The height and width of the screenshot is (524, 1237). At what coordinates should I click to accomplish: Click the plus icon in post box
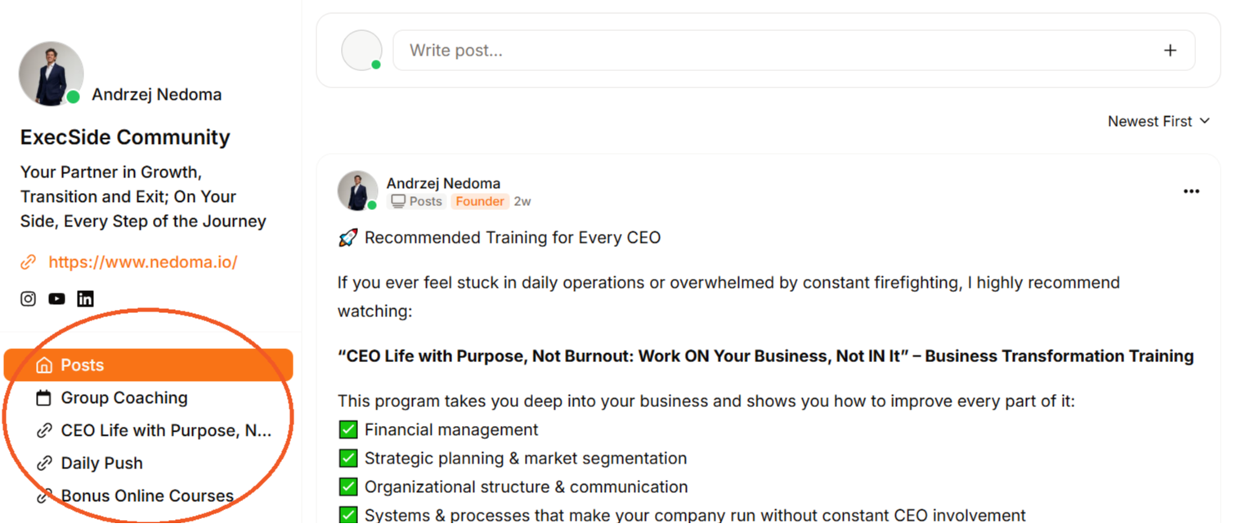tap(1170, 51)
